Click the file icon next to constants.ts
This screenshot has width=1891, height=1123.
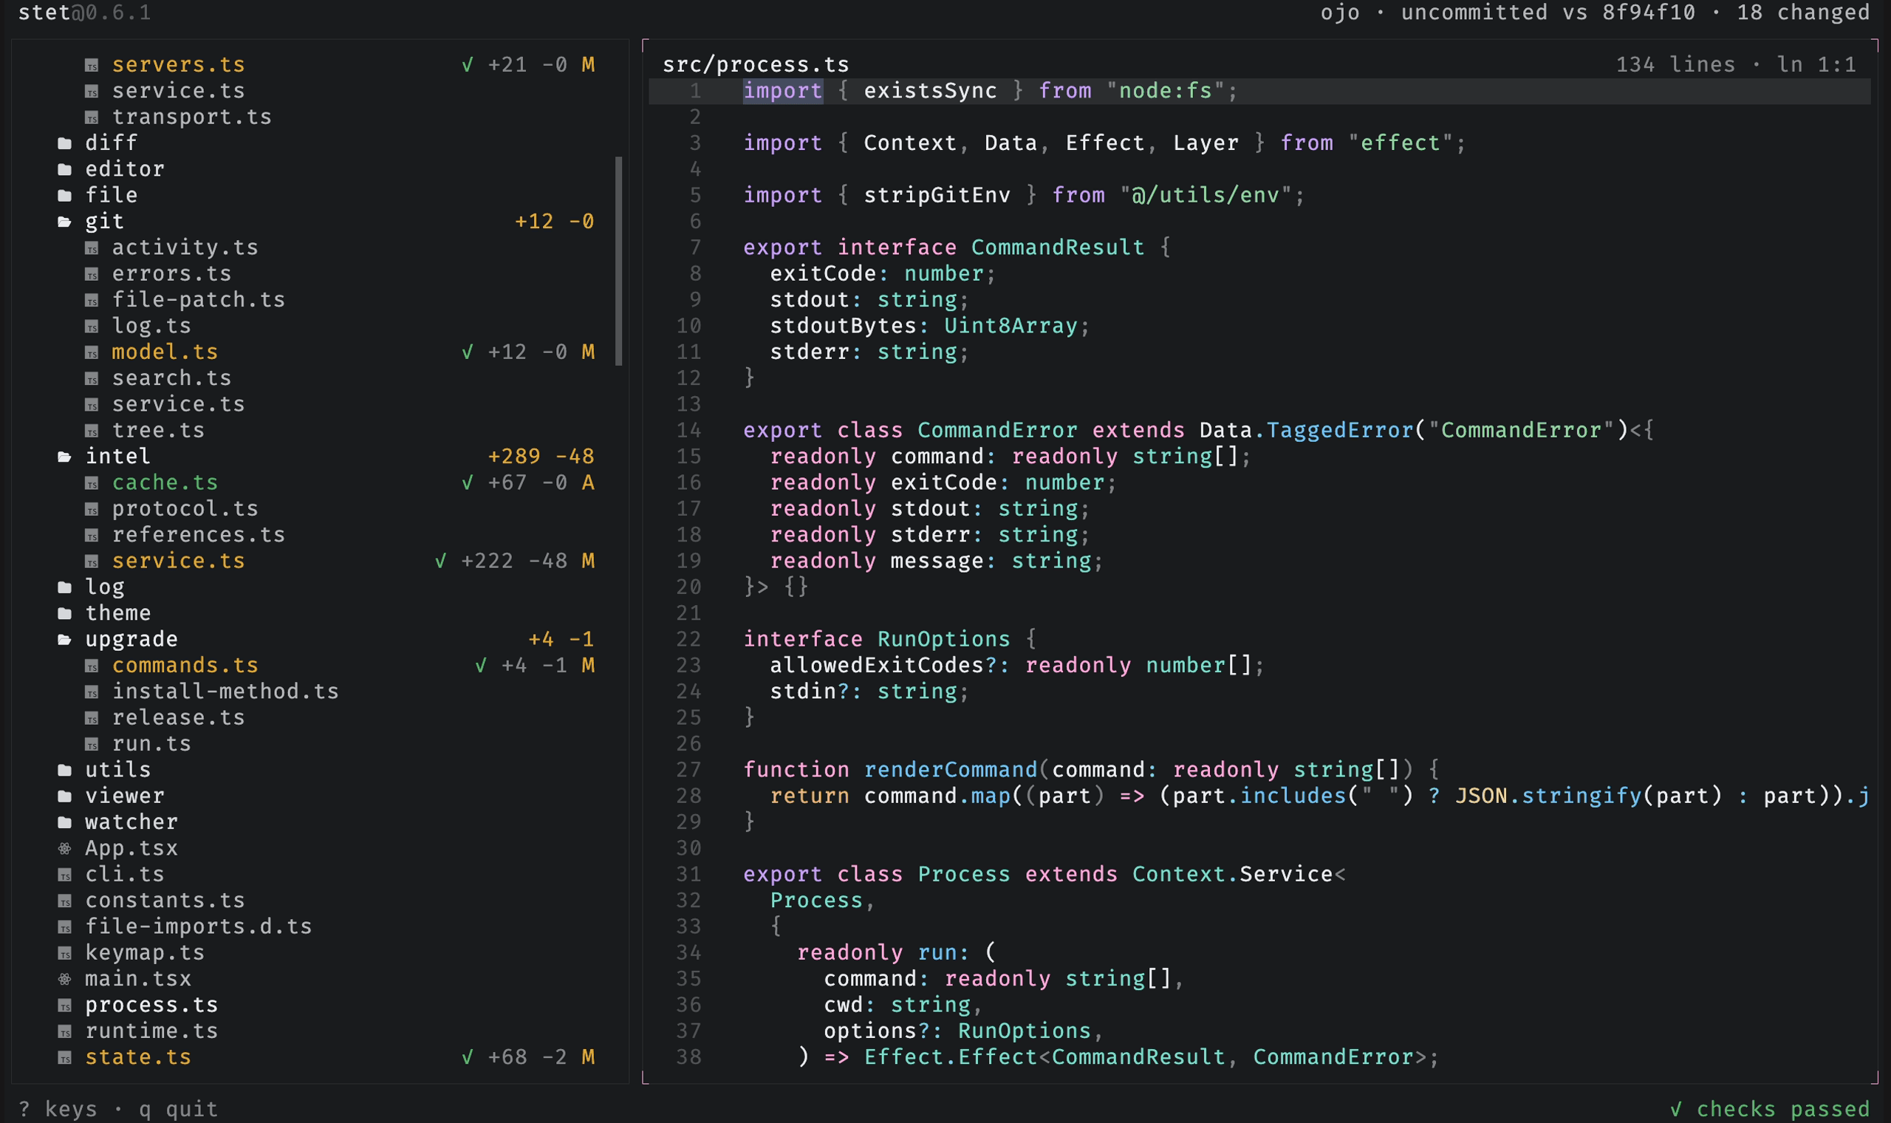tap(65, 901)
